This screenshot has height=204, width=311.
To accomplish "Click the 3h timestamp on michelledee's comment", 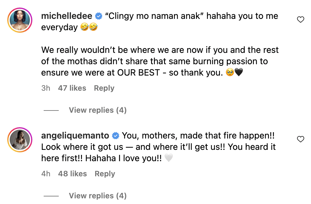I will tap(46, 88).
